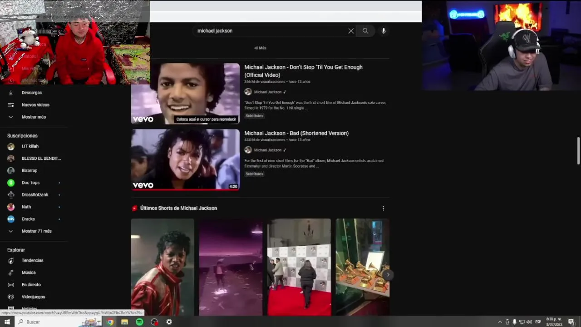Click the LIT killah channel avatar
This screenshot has height=327, width=581.
coord(11,147)
